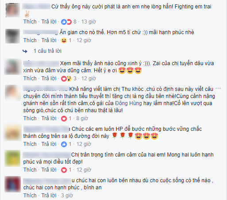Click the blurred name of the last commenter
This screenshot has height=200, width=227.
point(47,181)
